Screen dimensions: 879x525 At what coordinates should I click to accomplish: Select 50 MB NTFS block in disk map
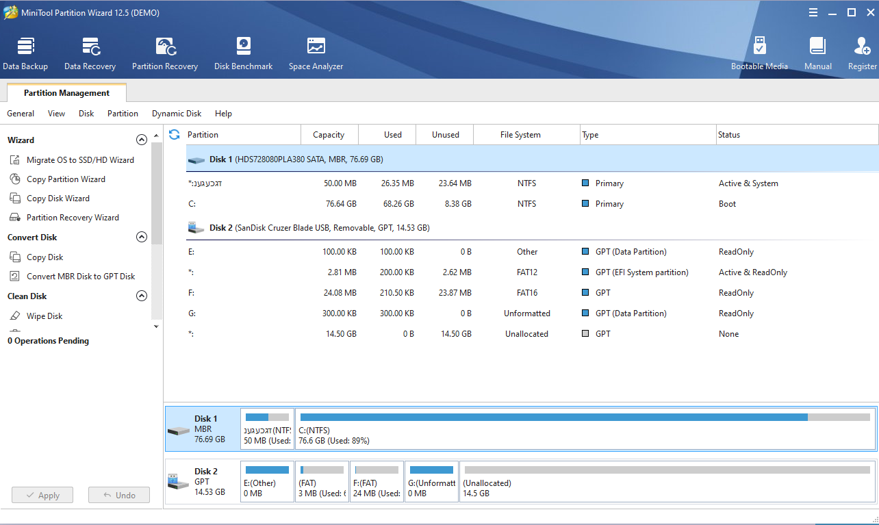(267, 429)
